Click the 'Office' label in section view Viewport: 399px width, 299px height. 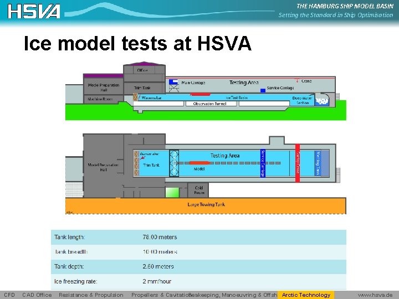[x=142, y=70]
